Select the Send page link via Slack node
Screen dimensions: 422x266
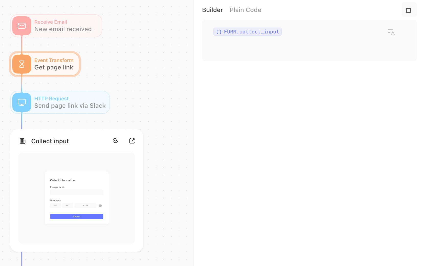(x=60, y=102)
